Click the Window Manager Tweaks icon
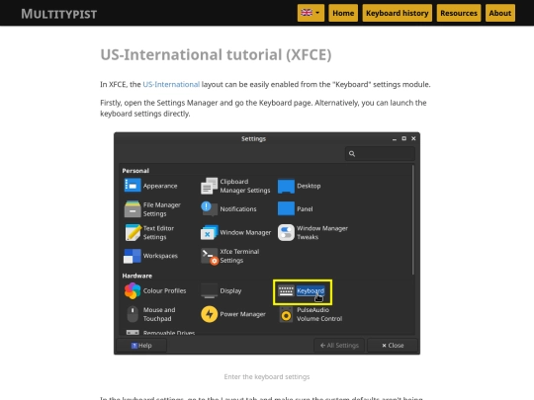The width and height of the screenshot is (534, 400). pyautogui.click(x=286, y=232)
